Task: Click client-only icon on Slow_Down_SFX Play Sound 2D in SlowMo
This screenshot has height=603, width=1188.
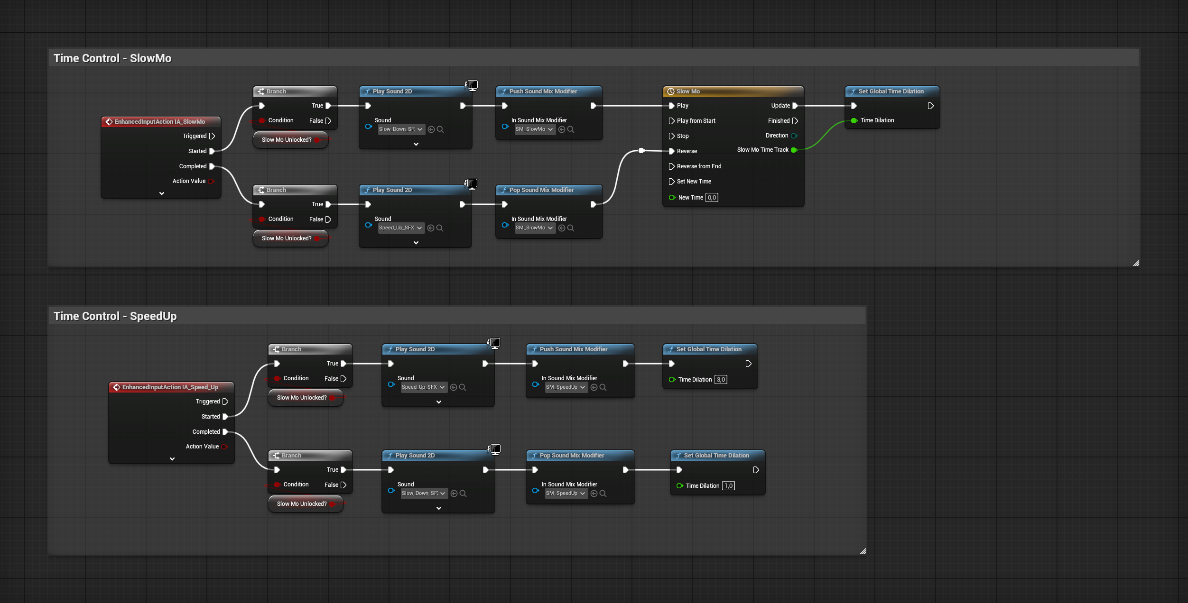Action: click(472, 85)
